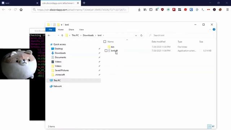Click the Search kml input field

181,35
